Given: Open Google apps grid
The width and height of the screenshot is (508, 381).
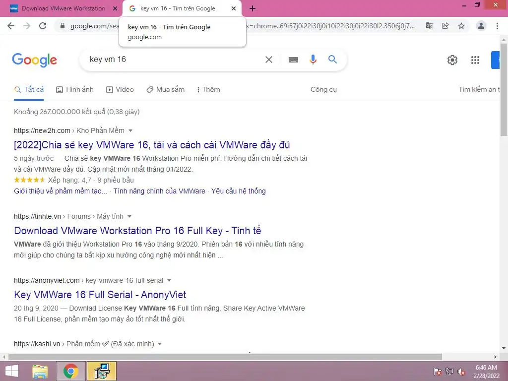Looking at the screenshot, I should (x=475, y=60).
